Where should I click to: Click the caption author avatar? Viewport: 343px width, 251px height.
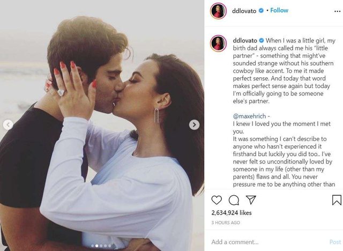pyautogui.click(x=218, y=43)
